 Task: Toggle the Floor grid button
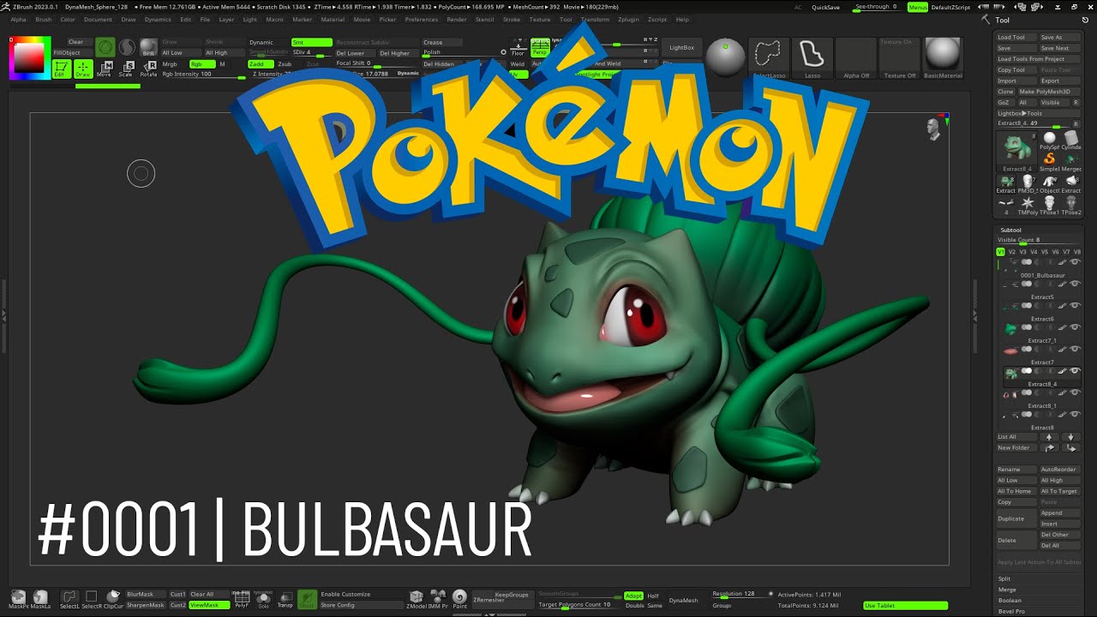tap(518, 47)
